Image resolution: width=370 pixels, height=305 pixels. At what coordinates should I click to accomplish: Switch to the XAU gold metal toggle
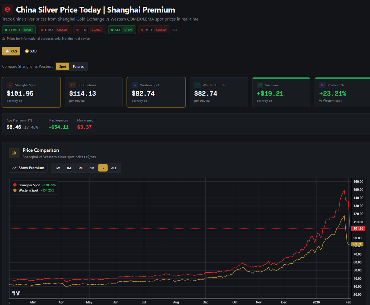coord(31,51)
